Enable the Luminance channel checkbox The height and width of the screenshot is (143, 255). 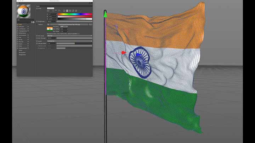(28, 29)
